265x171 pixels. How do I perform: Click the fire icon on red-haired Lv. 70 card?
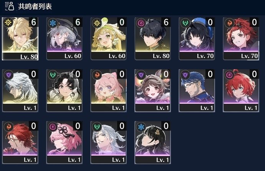pyautogui.click(x=230, y=23)
